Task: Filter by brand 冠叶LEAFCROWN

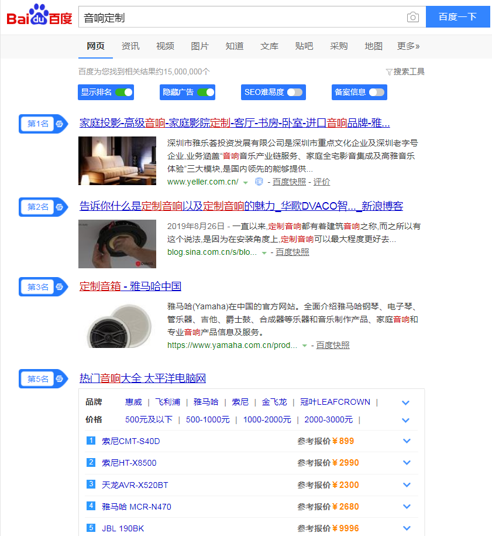Action: point(335,402)
